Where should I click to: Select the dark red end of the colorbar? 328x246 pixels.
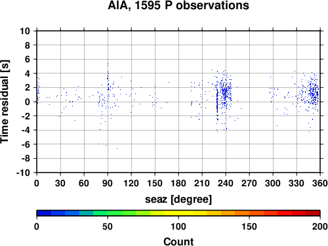point(313,213)
